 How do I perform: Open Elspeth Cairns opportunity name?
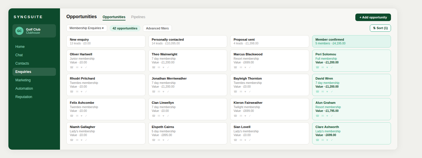coord(163,127)
